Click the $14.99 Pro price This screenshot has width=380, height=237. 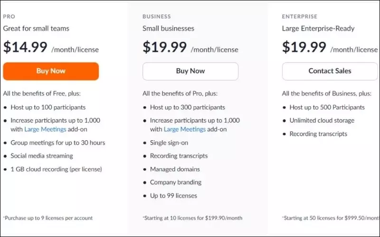pyautogui.click(x=25, y=47)
